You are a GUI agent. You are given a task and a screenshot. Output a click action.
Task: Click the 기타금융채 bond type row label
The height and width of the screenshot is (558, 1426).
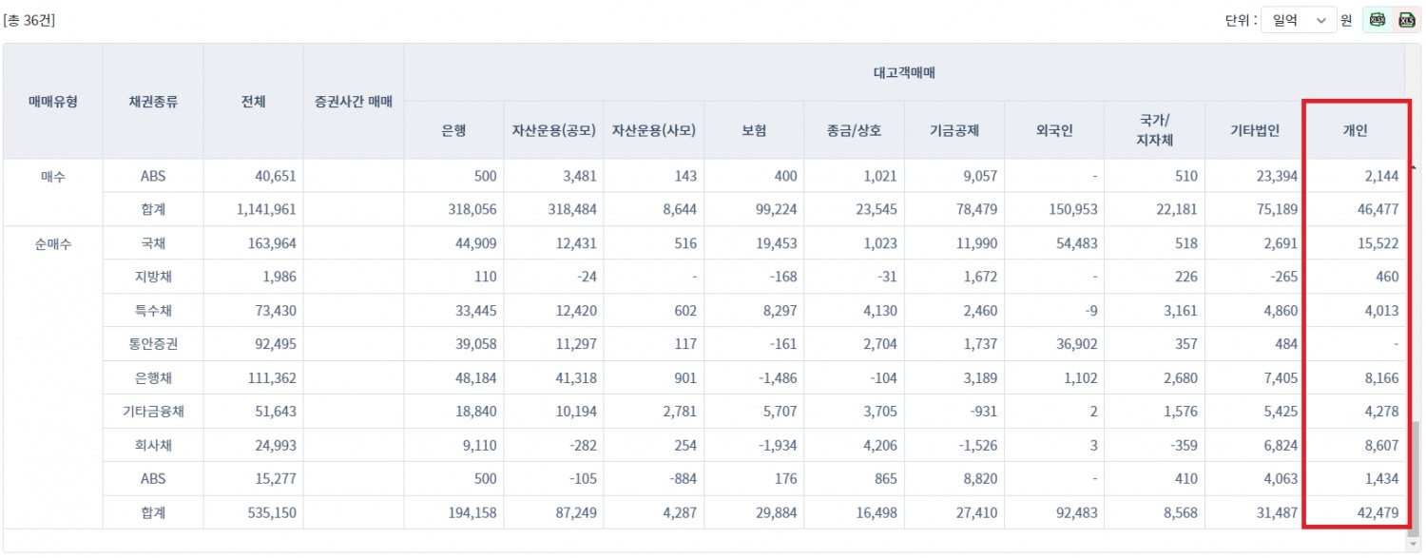coord(153,412)
